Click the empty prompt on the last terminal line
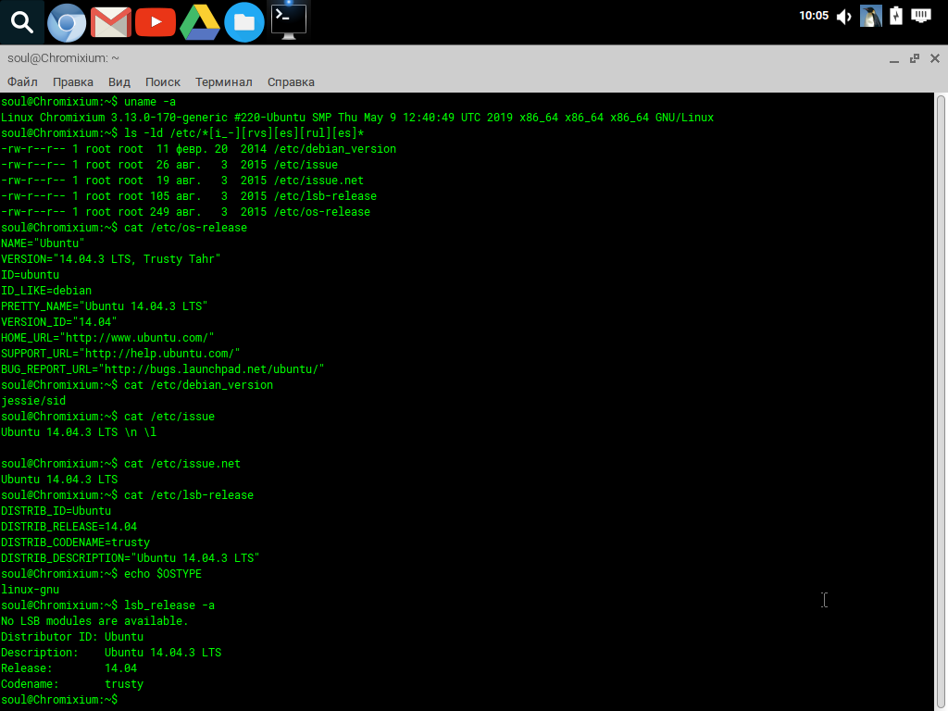 pyautogui.click(x=59, y=700)
